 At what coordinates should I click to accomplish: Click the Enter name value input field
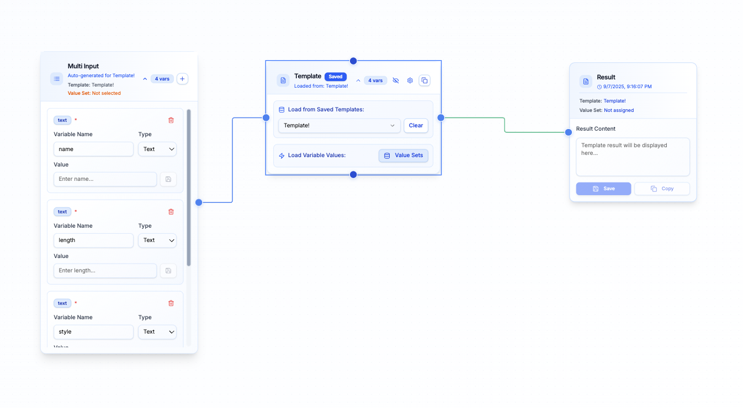[105, 179]
